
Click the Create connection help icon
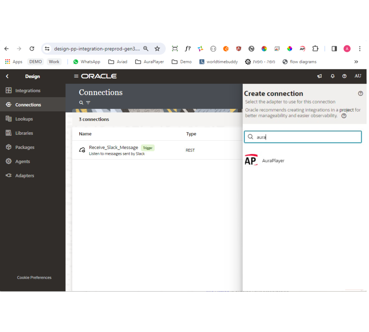tap(360, 93)
